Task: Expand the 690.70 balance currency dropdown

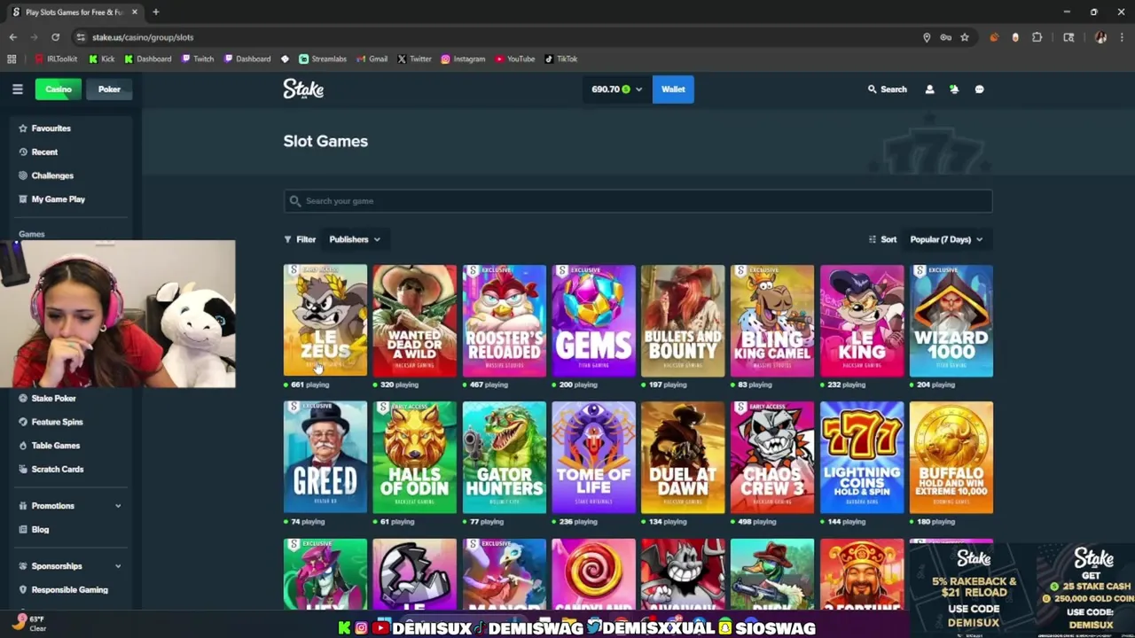Action: coord(616,89)
